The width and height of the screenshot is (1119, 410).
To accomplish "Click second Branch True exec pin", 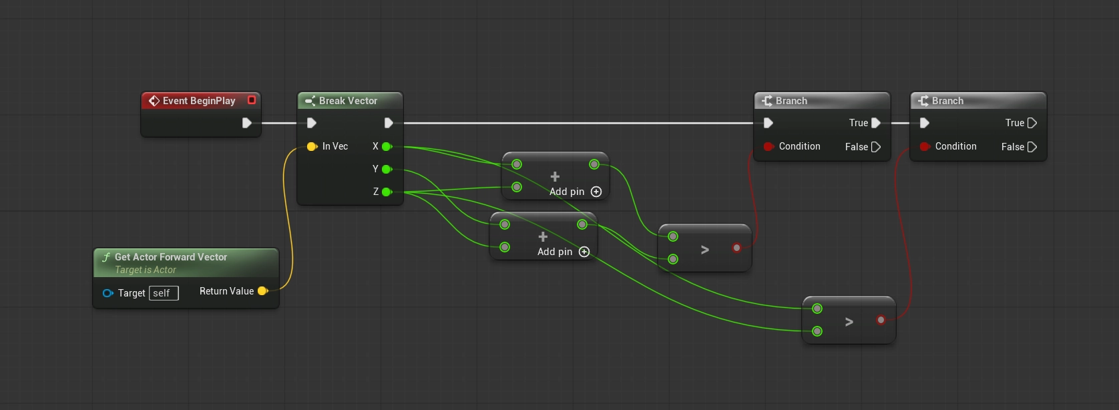I will [x=1032, y=123].
